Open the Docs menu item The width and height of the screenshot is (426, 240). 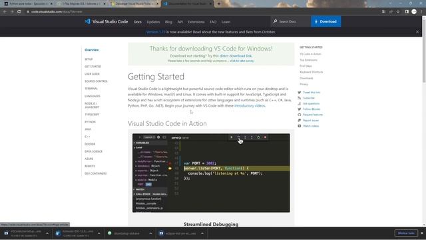pyautogui.click(x=138, y=22)
